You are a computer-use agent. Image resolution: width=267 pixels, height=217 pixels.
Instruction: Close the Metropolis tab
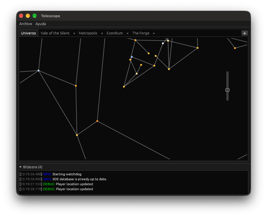[x=102, y=34]
